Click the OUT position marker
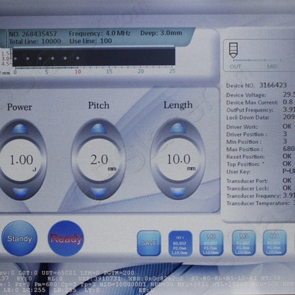295x295 pixels. [235, 66]
